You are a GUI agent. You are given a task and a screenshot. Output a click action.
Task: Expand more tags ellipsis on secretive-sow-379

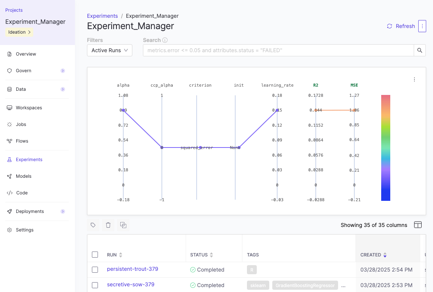(x=343, y=285)
